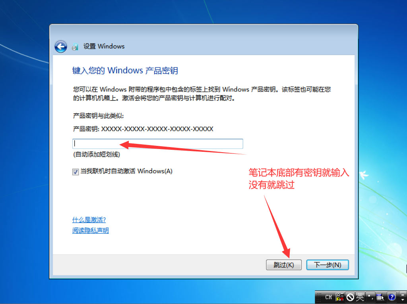Screen dimensions: 407x304
Task: Toggle the 英 Chinese/English input mode
Action: tap(360, 297)
